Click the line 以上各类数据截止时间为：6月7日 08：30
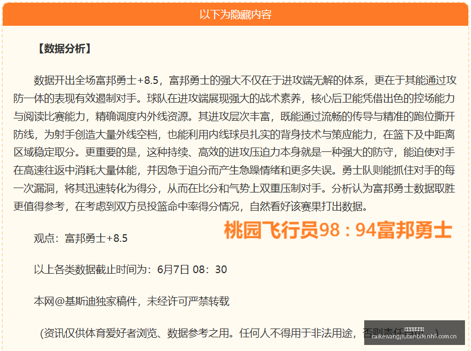This screenshot has height=351, width=471. (130, 269)
